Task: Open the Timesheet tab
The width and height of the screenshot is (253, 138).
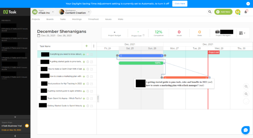Action: click(x=93, y=19)
